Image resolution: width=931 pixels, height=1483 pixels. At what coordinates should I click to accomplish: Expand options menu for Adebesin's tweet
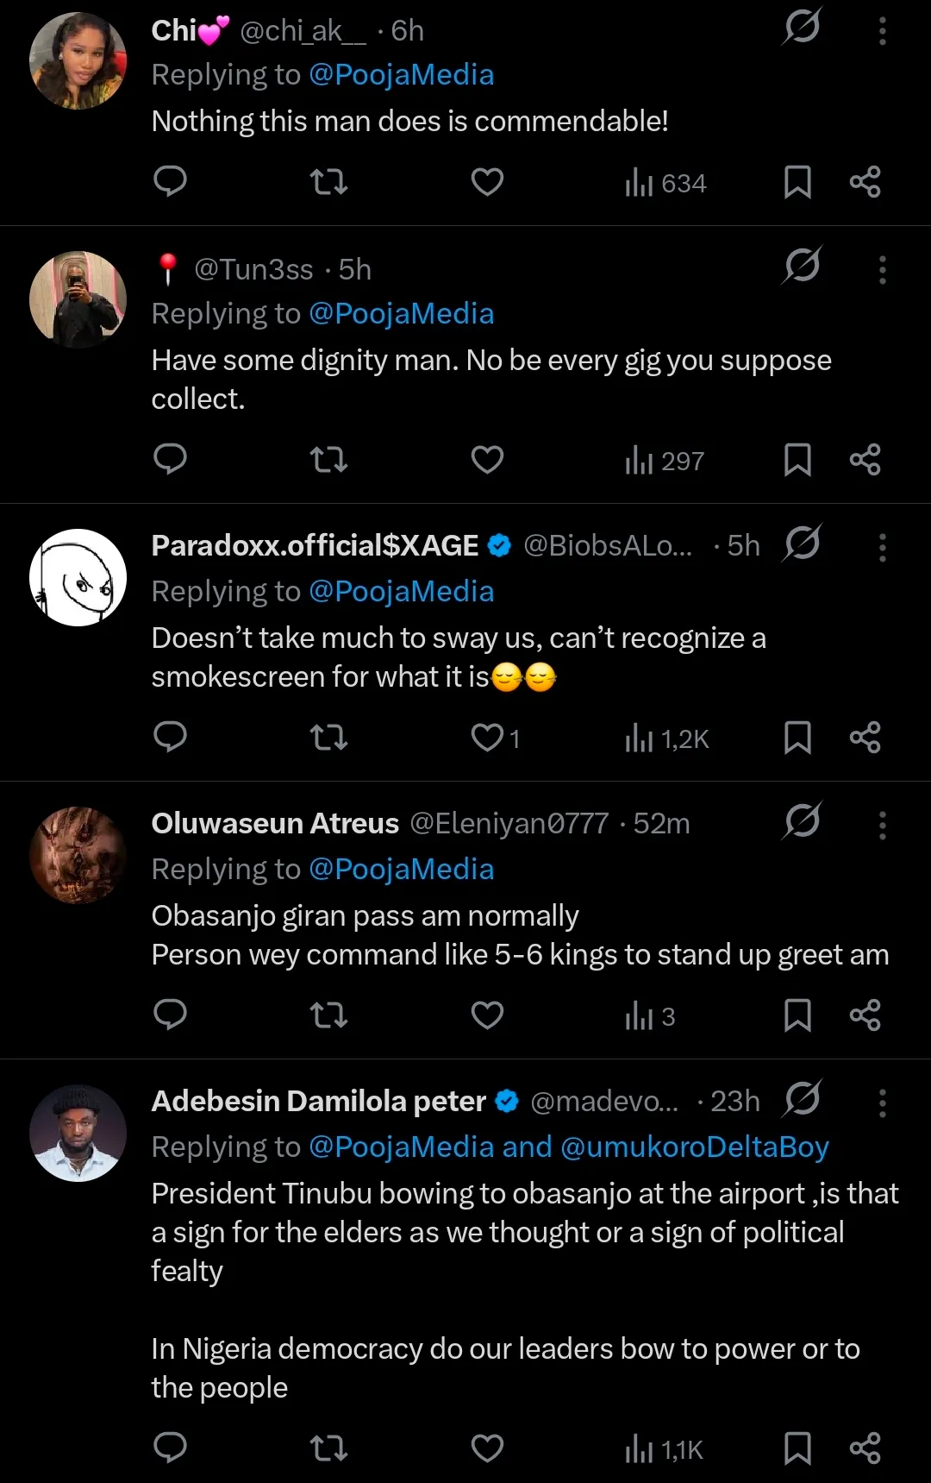[882, 1103]
